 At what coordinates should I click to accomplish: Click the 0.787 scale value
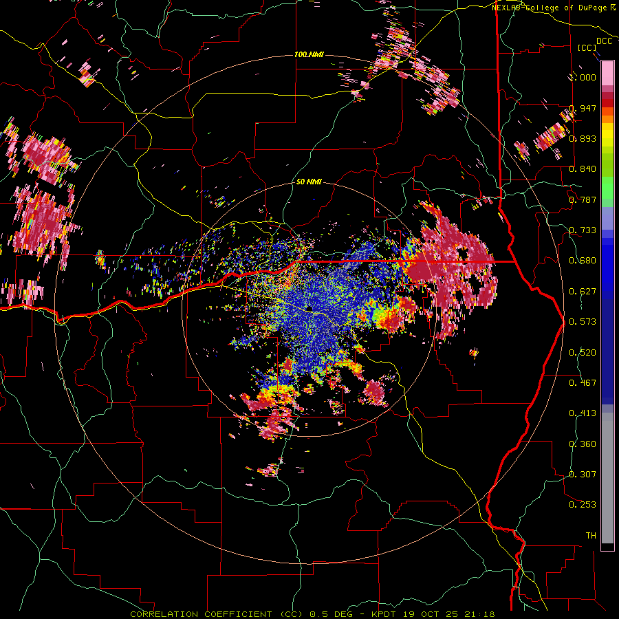coord(583,199)
